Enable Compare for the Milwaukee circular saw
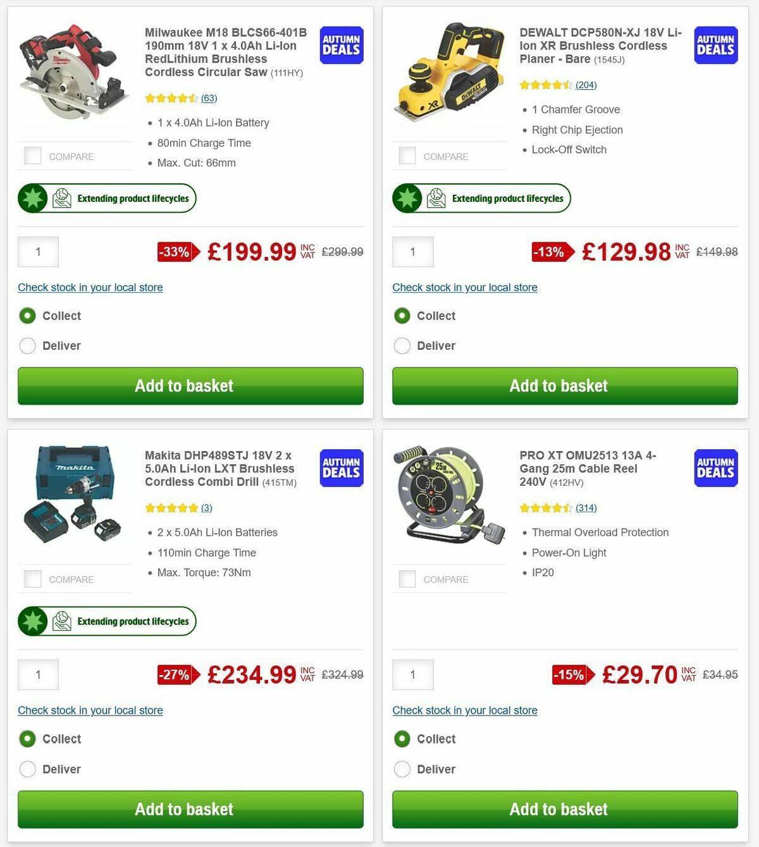 [x=32, y=155]
